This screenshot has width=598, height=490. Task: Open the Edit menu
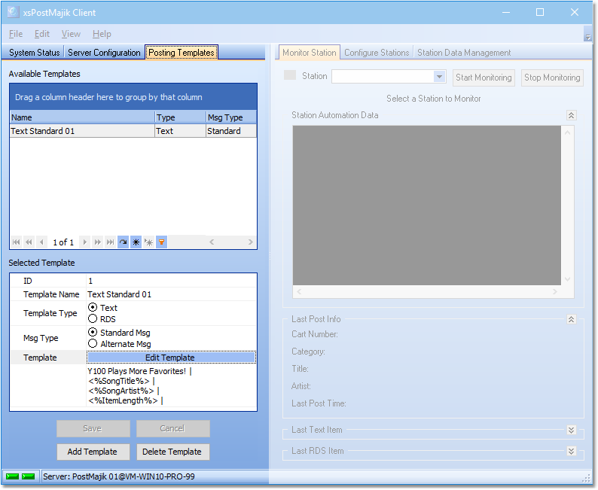42,34
